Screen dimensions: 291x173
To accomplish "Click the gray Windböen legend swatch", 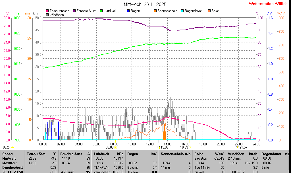I will click(x=47, y=15).
